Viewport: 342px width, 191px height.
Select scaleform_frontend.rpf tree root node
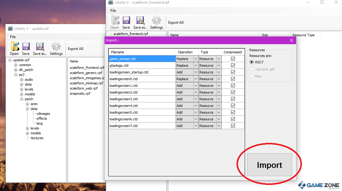click(131, 34)
